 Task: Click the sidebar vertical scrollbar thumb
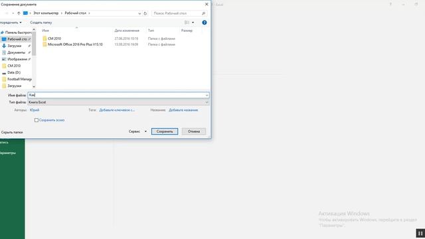(x=34, y=43)
